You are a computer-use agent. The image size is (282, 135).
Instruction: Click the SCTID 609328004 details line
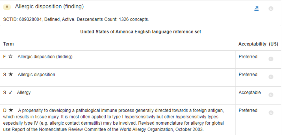pyautogui.click(x=76, y=20)
